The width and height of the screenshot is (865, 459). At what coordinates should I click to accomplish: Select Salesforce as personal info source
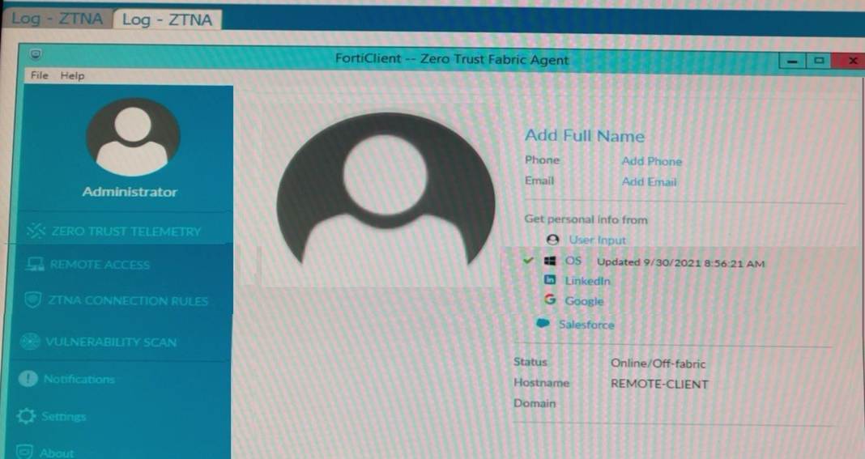pyautogui.click(x=586, y=325)
